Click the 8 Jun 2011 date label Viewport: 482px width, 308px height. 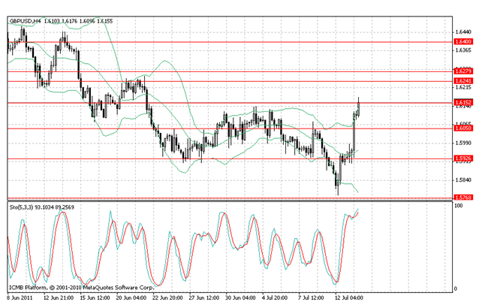point(20,297)
